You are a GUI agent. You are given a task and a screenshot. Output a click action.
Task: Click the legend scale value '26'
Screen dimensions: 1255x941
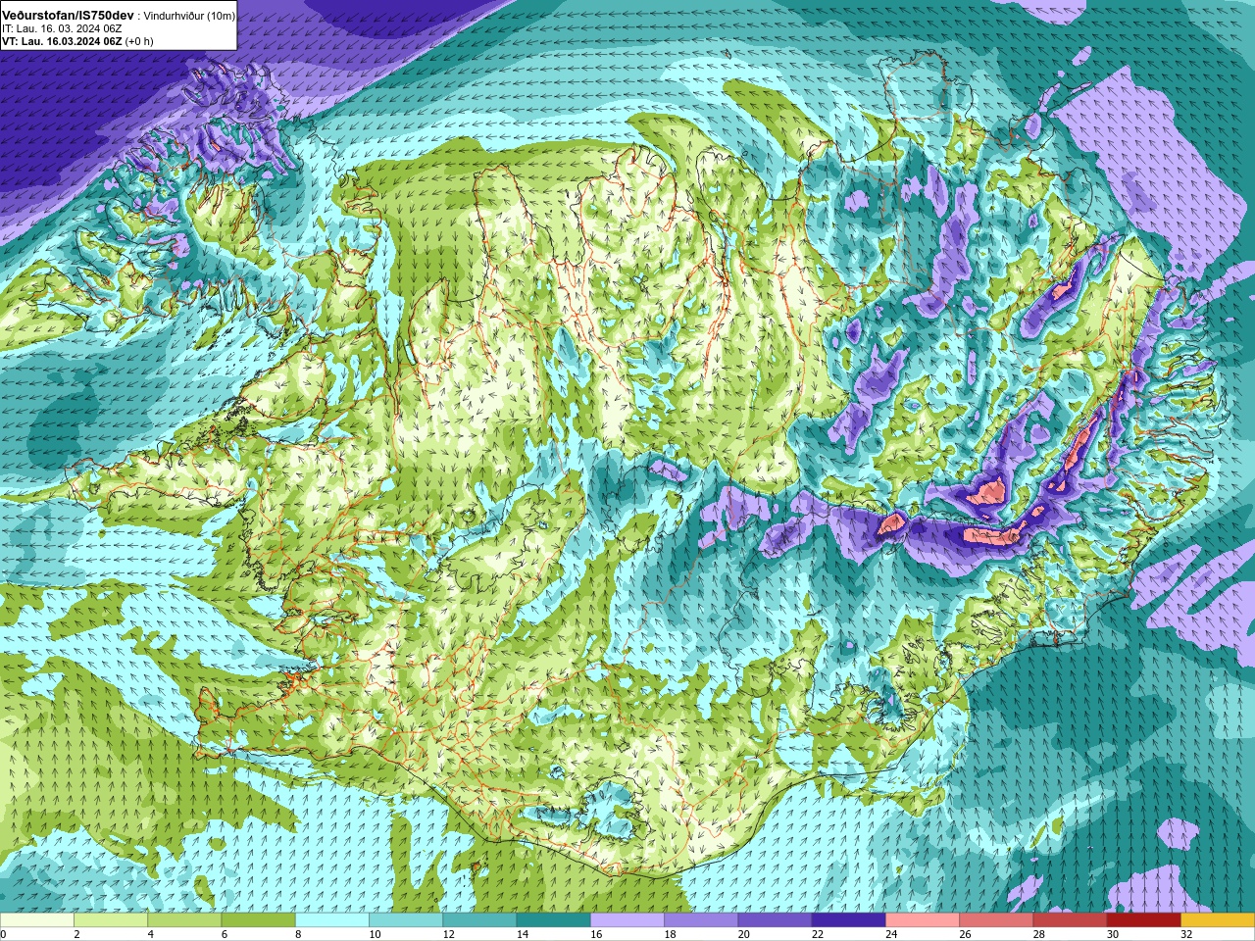(965, 934)
